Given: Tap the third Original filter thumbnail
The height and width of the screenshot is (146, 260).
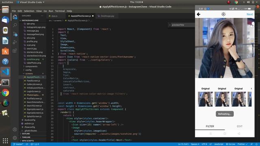Looking at the screenshot, I should point(238,99).
